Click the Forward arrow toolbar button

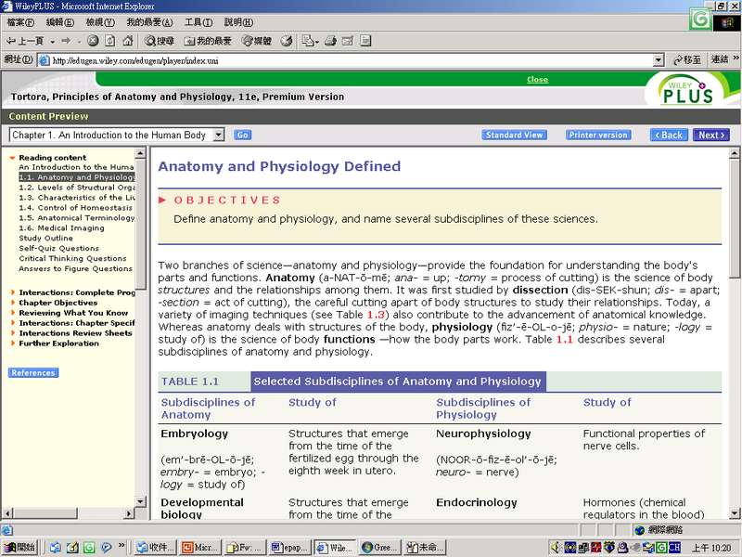click(x=66, y=41)
